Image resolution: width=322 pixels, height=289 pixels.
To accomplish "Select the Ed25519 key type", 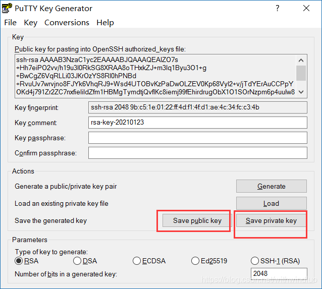I will click(209, 261).
